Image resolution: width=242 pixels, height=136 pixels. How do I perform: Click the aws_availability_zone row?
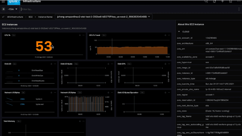pyautogui.click(x=209, y=57)
